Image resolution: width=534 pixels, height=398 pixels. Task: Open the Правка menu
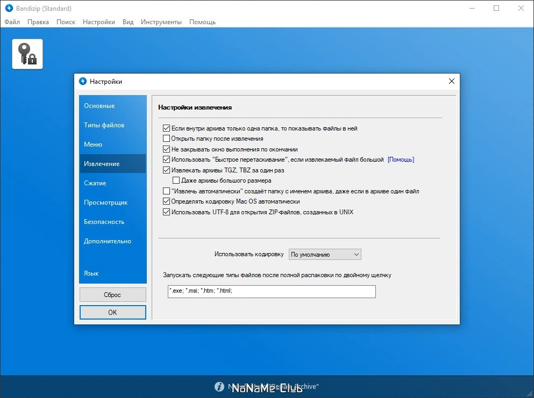[x=38, y=22]
